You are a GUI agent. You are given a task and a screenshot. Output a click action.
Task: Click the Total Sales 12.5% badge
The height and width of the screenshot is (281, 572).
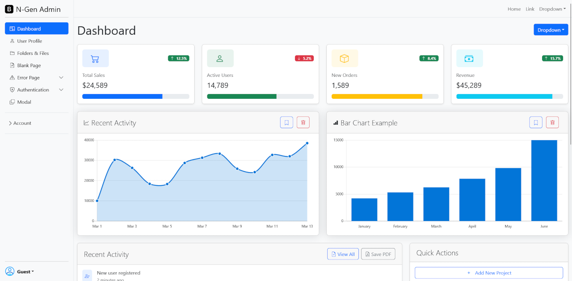click(178, 58)
